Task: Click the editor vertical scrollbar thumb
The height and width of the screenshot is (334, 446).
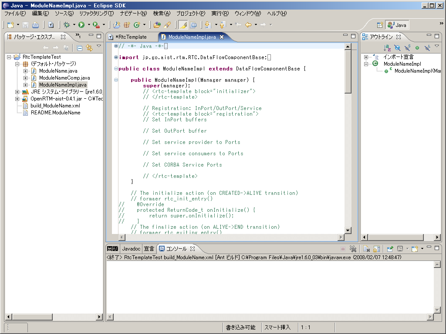Action: (x=348, y=72)
